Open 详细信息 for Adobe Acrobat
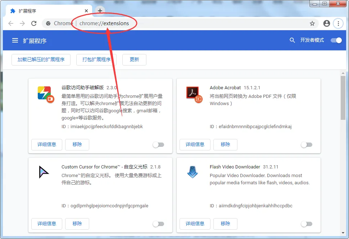 (195, 145)
